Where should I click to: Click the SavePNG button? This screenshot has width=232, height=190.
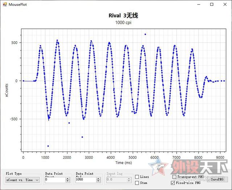tap(217, 179)
